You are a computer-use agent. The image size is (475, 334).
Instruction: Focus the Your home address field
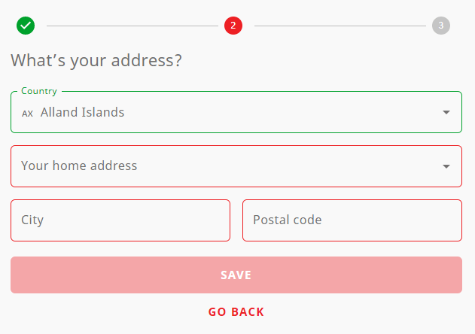(x=236, y=166)
